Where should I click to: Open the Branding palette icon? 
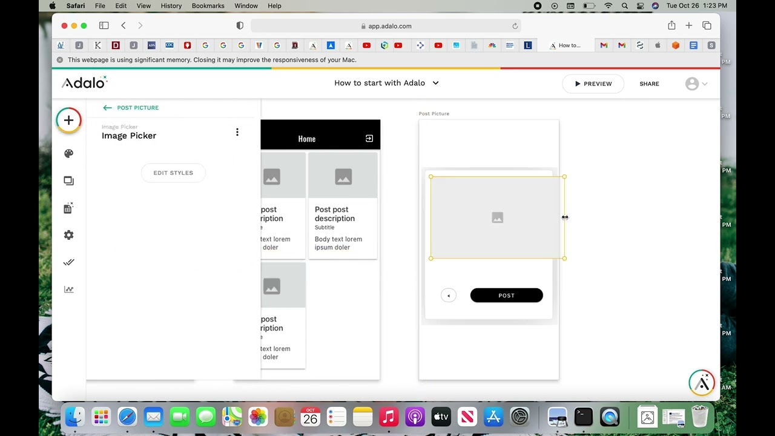[68, 153]
